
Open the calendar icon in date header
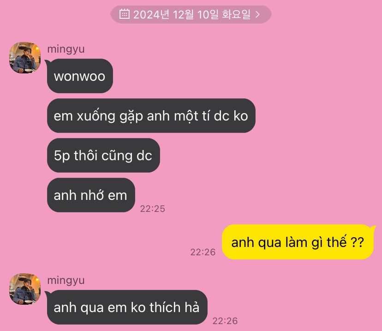click(124, 14)
